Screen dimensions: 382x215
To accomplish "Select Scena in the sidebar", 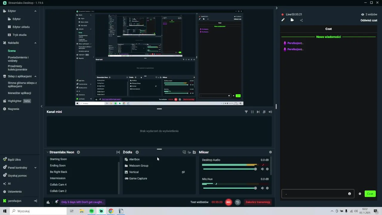I will 12,51.
